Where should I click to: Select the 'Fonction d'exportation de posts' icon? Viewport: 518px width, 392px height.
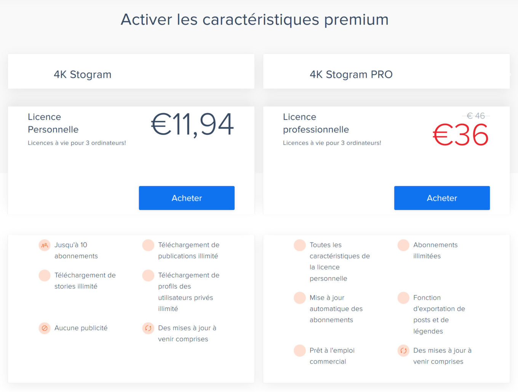[403, 298]
